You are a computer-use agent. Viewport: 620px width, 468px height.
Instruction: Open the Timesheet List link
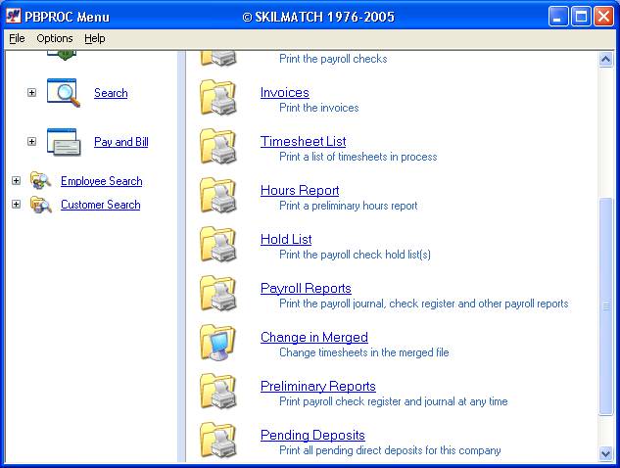coord(303,141)
